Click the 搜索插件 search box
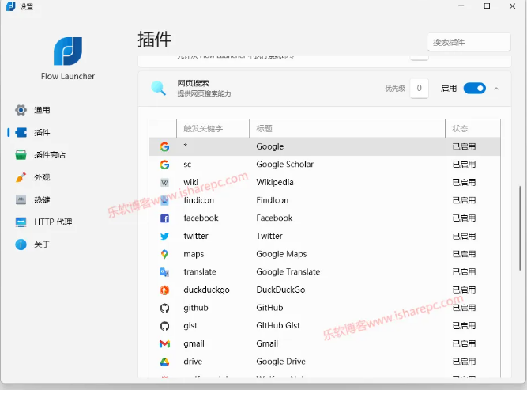 pyautogui.click(x=469, y=42)
